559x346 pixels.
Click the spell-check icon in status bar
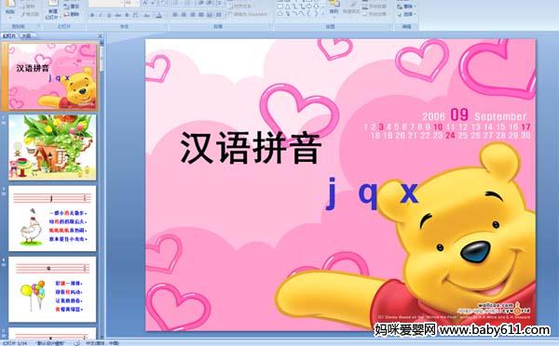coord(77,343)
